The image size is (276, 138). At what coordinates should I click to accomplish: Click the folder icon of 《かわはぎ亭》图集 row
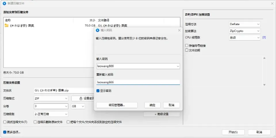click(7, 25)
